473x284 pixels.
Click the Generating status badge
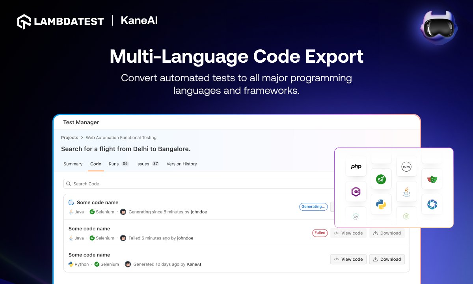[313, 207]
